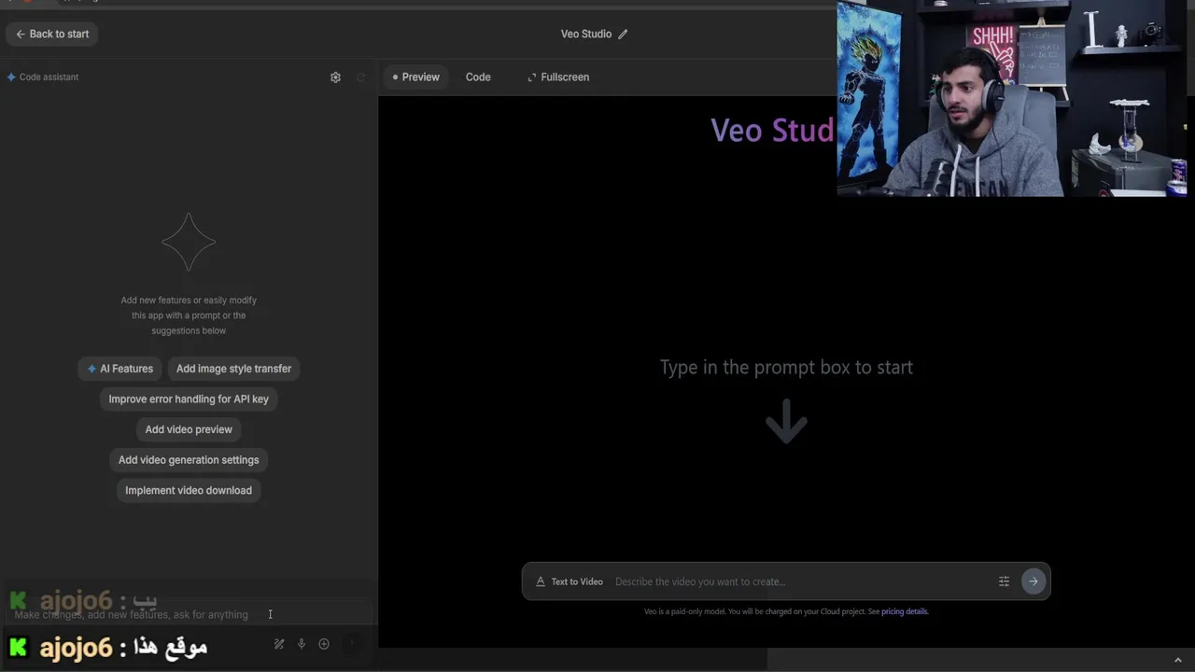
Task: Focus the Make changes chat input
Action: point(187,614)
